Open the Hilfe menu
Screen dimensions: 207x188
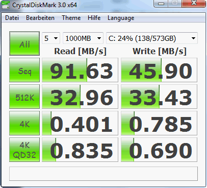[94, 18]
